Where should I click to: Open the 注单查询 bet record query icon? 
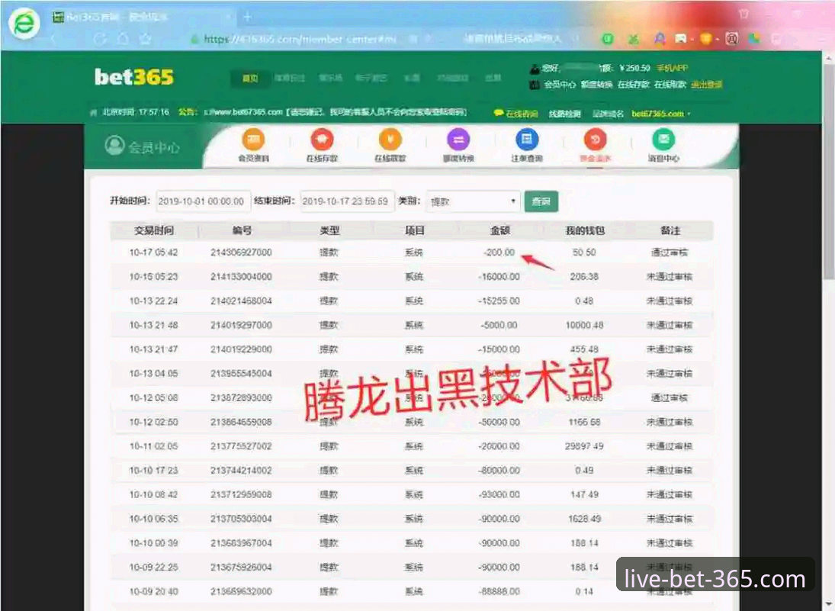point(527,140)
